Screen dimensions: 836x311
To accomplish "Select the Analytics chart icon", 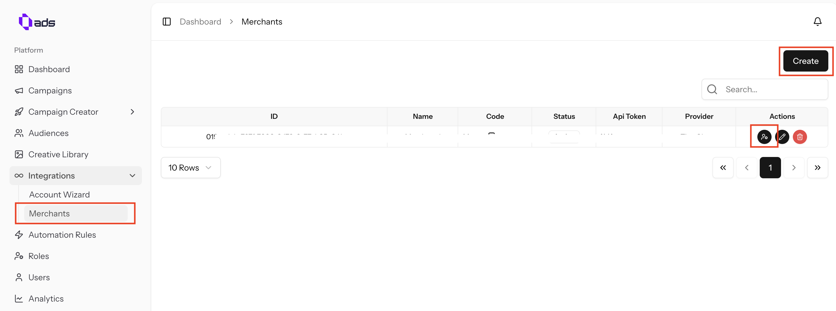I will (x=19, y=299).
